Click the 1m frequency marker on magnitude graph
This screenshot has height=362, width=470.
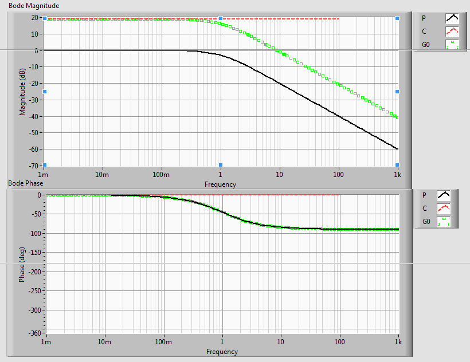click(x=43, y=175)
